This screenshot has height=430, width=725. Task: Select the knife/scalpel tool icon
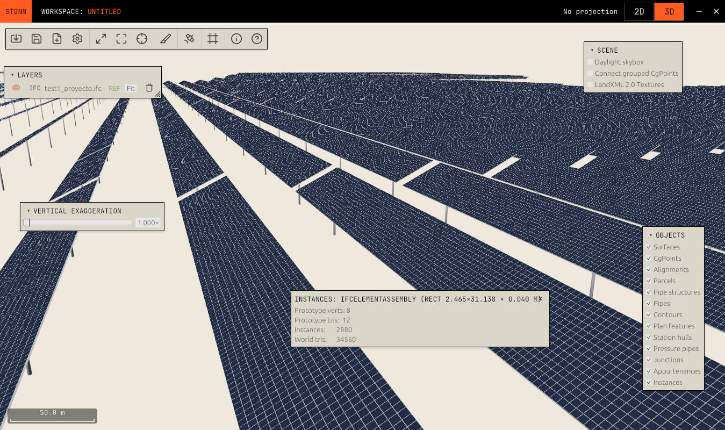pos(166,39)
